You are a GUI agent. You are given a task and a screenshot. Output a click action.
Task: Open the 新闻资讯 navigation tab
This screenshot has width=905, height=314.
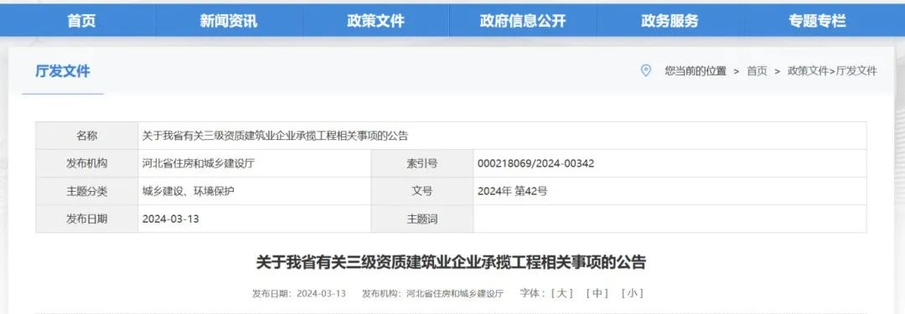click(229, 22)
